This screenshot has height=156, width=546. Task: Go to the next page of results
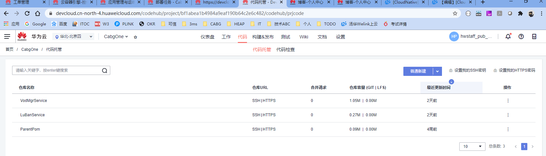coord(533,147)
